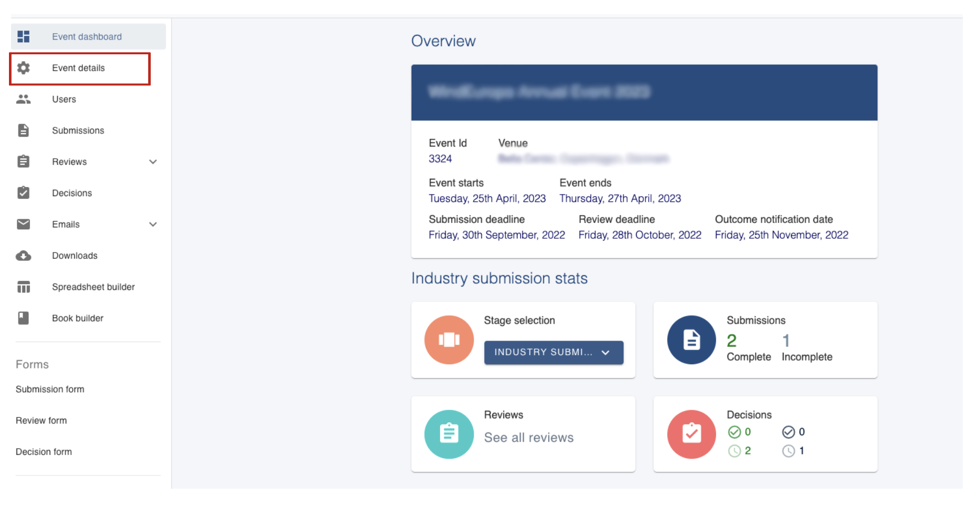Open Event details menu item
Screen dimensions: 976x505
(x=80, y=68)
